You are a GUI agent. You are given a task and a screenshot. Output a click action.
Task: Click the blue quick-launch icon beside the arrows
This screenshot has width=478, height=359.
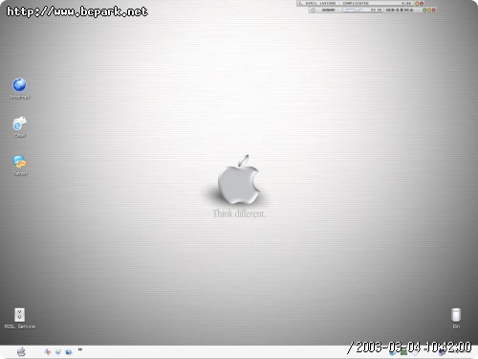(x=69, y=352)
